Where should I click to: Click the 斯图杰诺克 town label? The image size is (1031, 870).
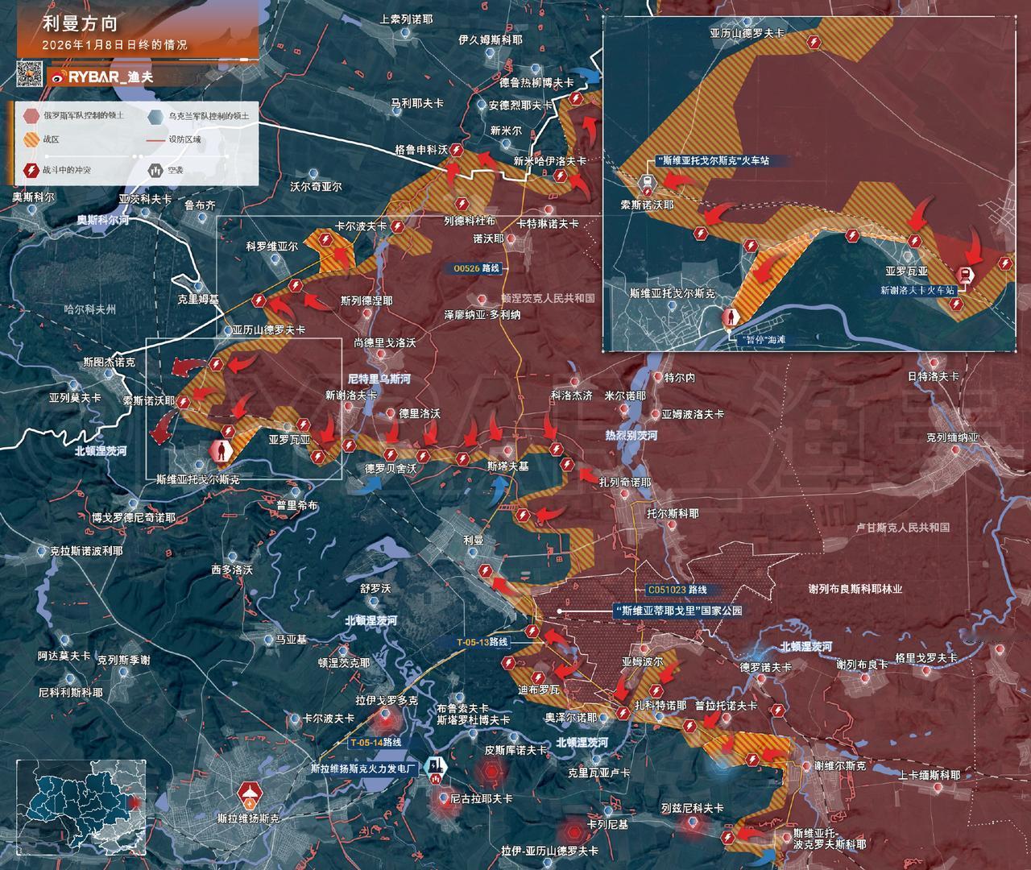coord(109,362)
